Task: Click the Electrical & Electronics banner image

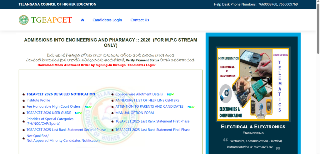Action: pyautogui.click(x=253, y=84)
